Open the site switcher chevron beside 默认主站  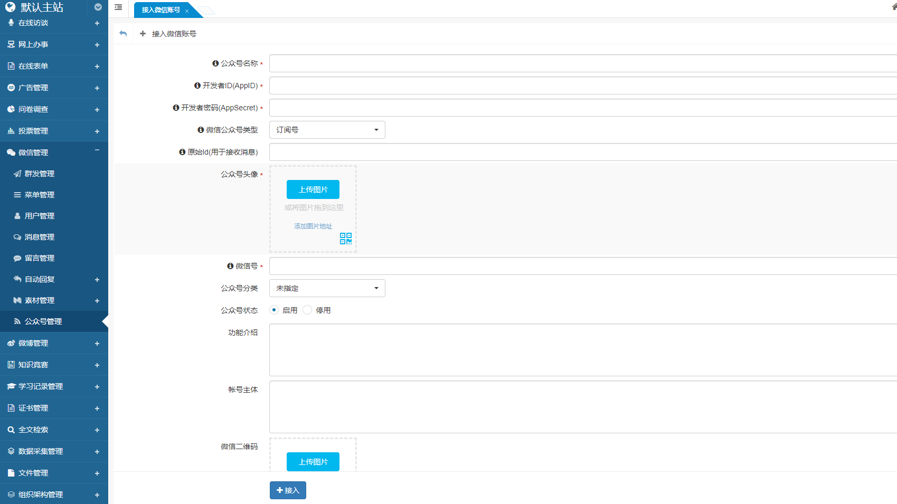pos(98,7)
